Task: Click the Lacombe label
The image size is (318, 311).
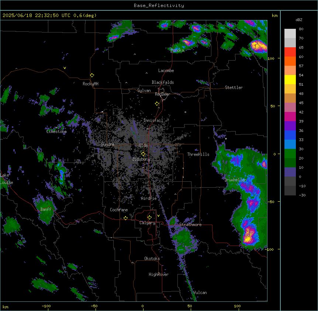Action: (x=166, y=71)
